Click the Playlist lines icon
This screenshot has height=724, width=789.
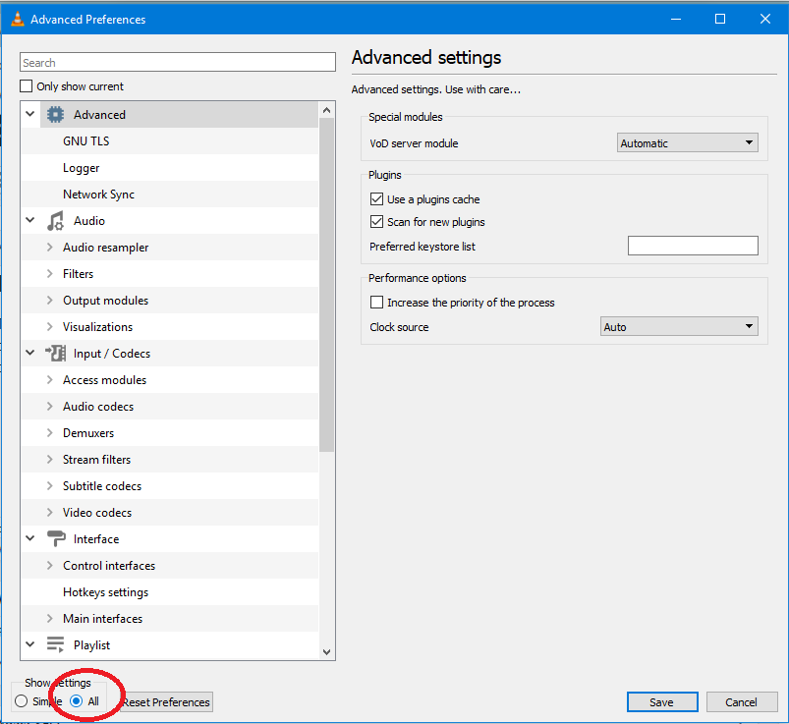[55, 644]
